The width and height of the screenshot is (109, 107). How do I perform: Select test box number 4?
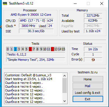tap(23, 49)
